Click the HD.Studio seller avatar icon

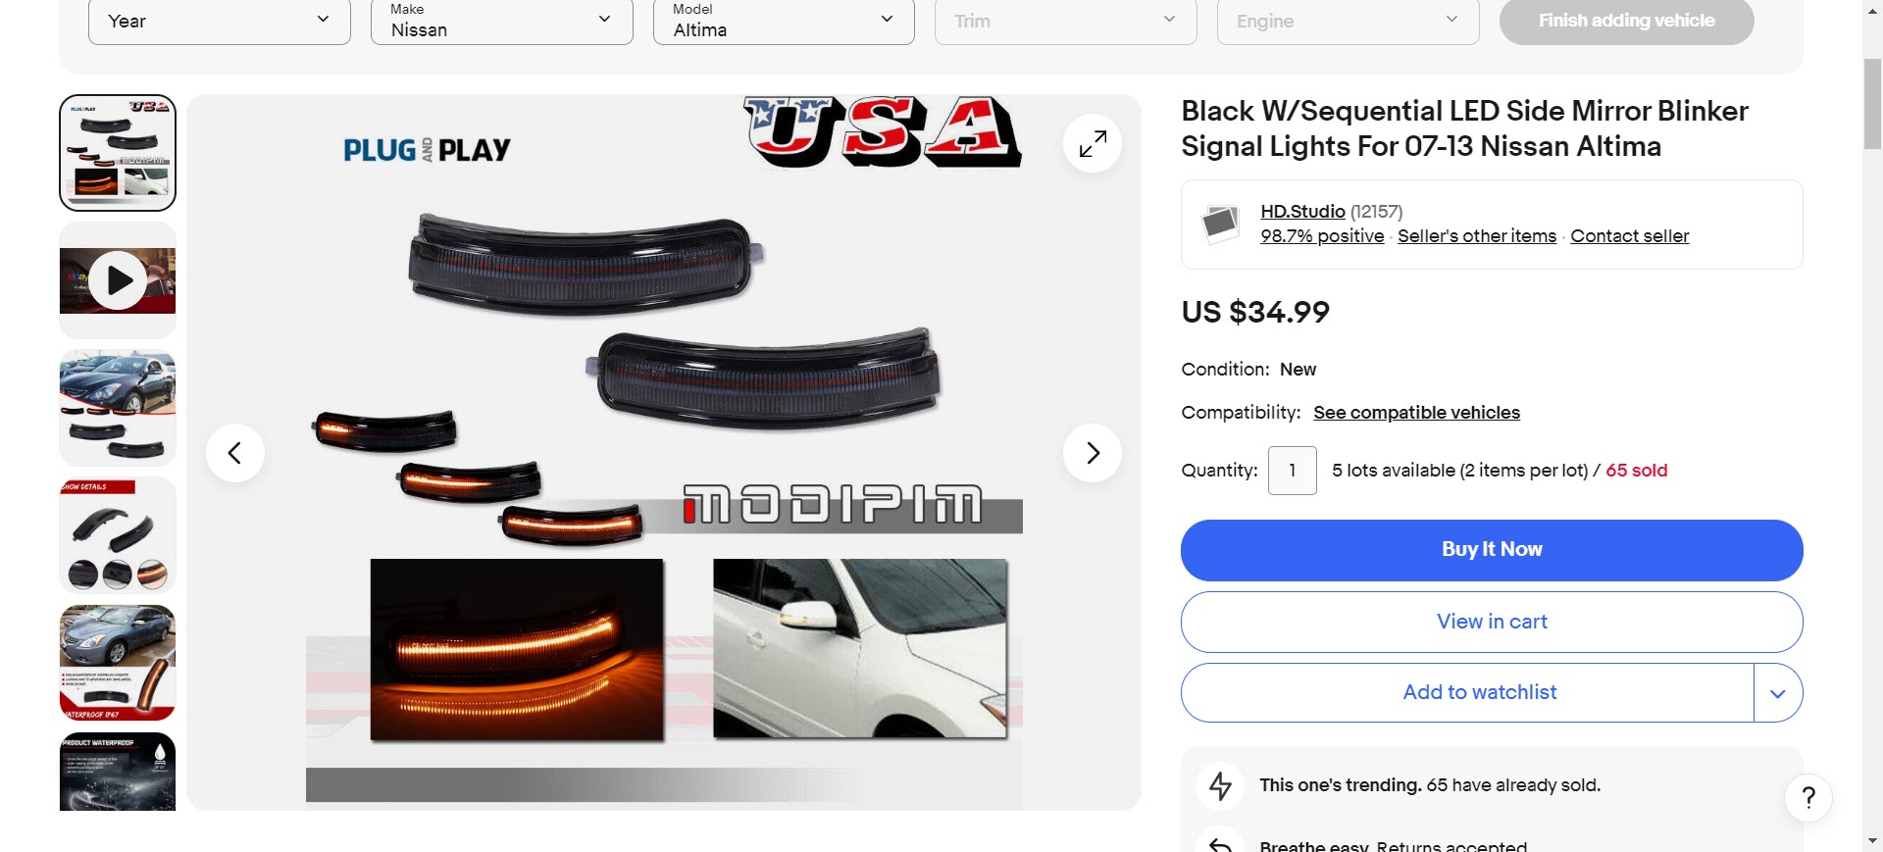(1220, 224)
